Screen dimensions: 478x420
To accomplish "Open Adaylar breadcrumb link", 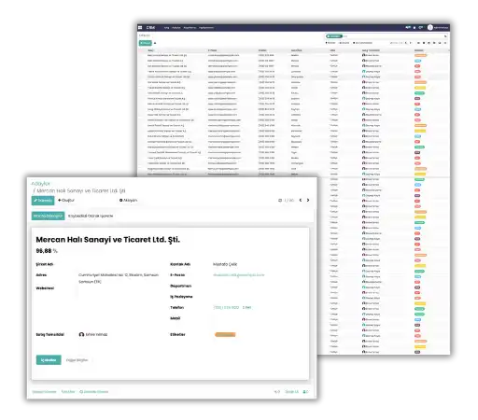I will 41,184.
